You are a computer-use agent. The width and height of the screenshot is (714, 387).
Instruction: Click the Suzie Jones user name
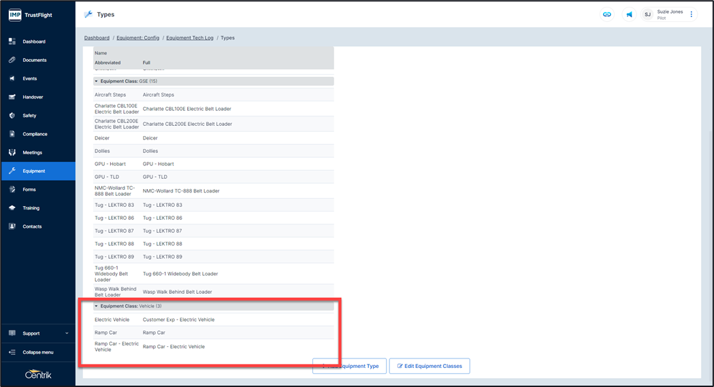670,12
